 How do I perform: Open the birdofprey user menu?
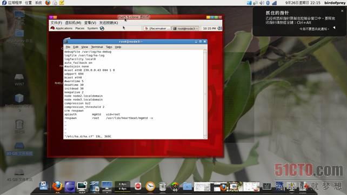(x=335, y=3)
